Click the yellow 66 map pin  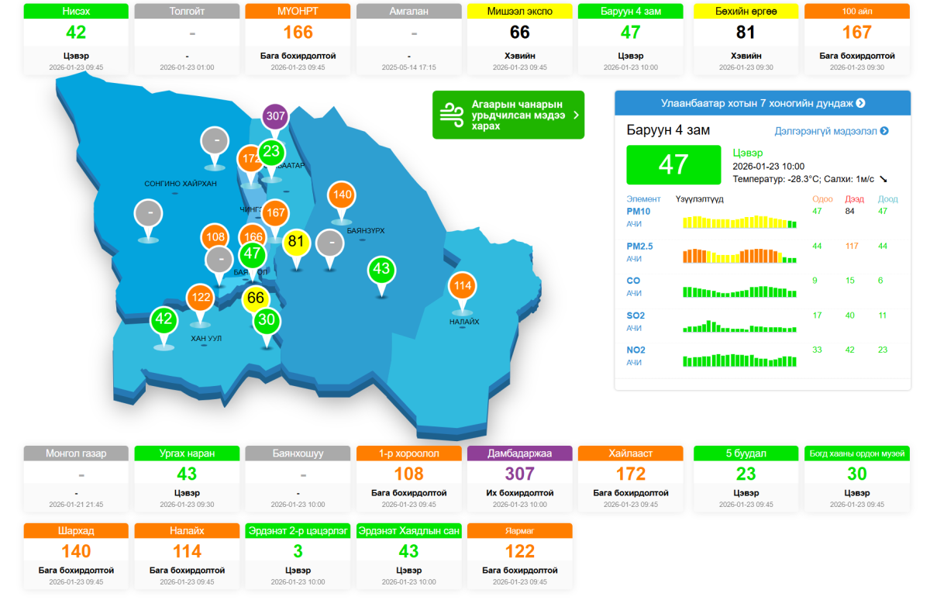256,298
